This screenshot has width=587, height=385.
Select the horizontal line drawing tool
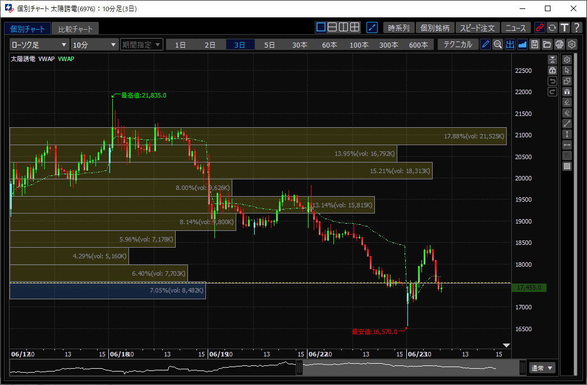567,145
